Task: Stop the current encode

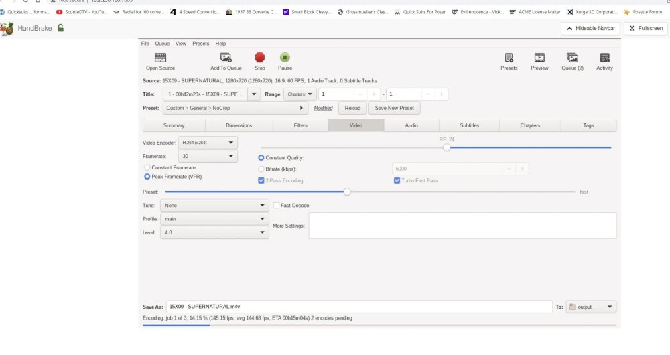Action: pos(259,57)
